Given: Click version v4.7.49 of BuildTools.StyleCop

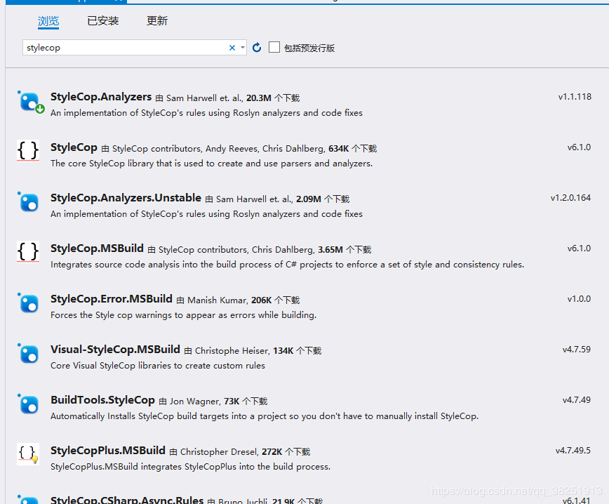Looking at the screenshot, I should coord(577,400).
